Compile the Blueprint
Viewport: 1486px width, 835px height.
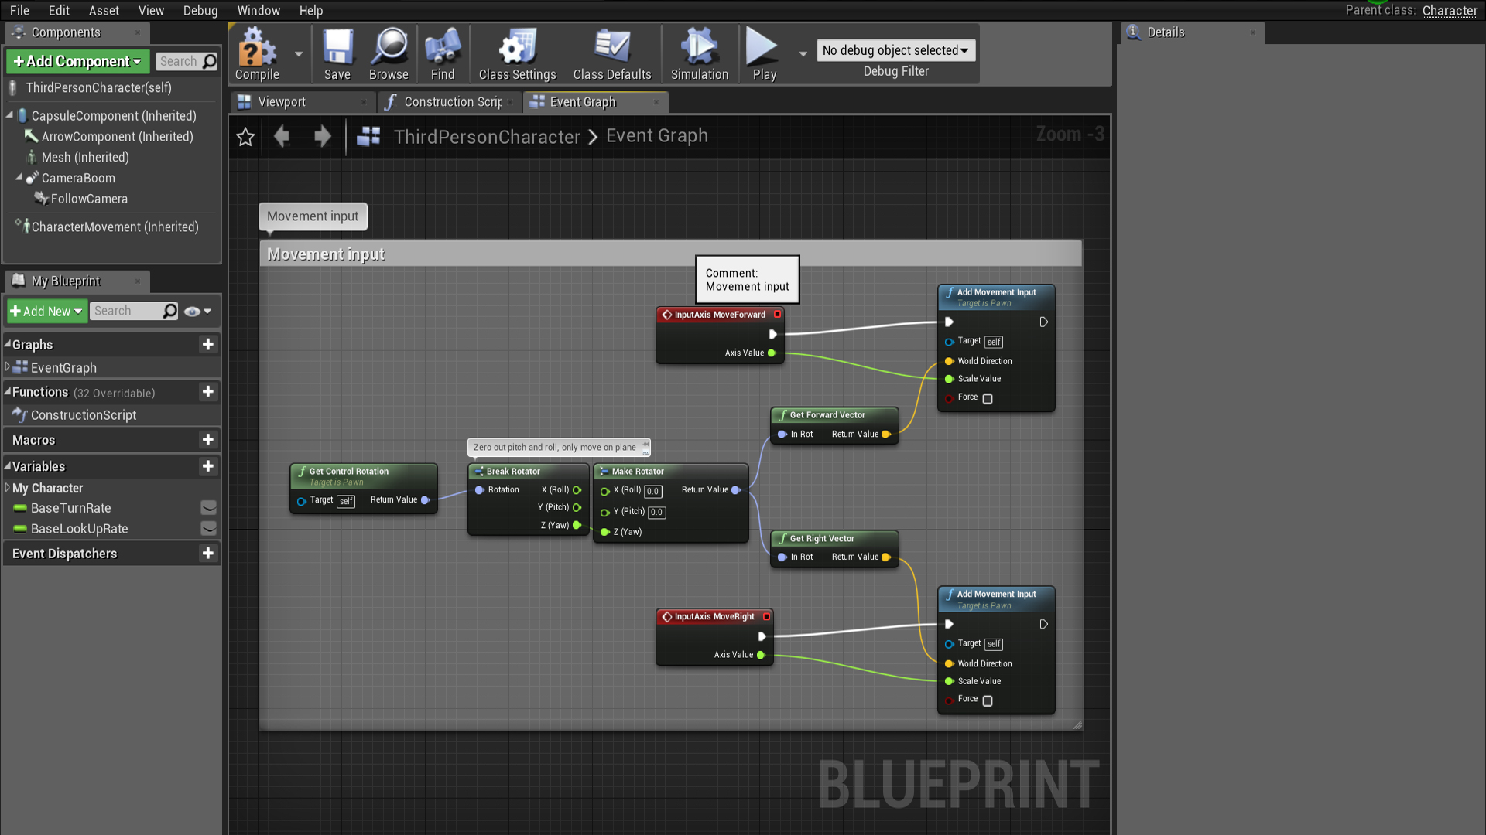[256, 53]
